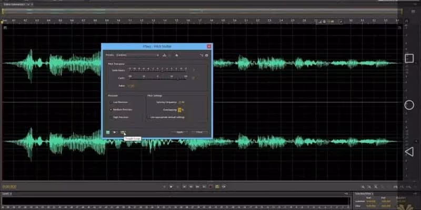Image resolution: width=421 pixels, height=210 pixels.
Task: Click the Cents slider track
Action: tap(158, 78)
